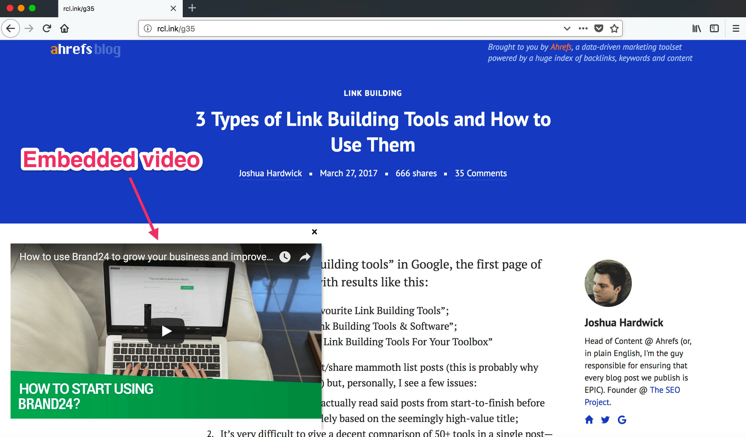Open the Library icon in toolbar

coord(697,28)
